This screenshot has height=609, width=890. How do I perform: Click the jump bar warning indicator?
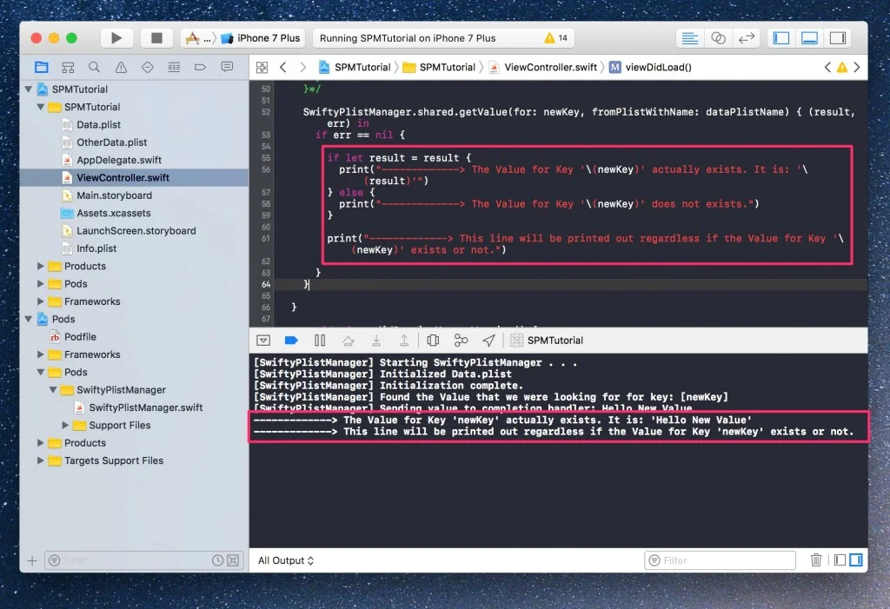841,67
